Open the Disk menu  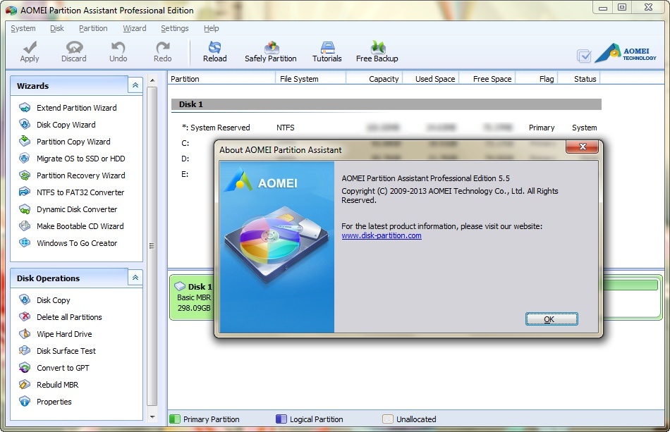point(57,28)
